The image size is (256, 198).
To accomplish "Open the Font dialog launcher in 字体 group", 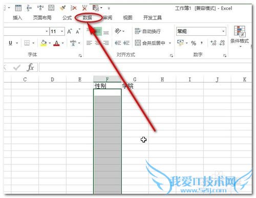I will [x=80, y=56].
